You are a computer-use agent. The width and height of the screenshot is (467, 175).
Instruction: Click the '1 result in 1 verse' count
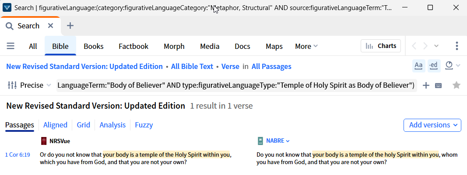click(x=221, y=106)
